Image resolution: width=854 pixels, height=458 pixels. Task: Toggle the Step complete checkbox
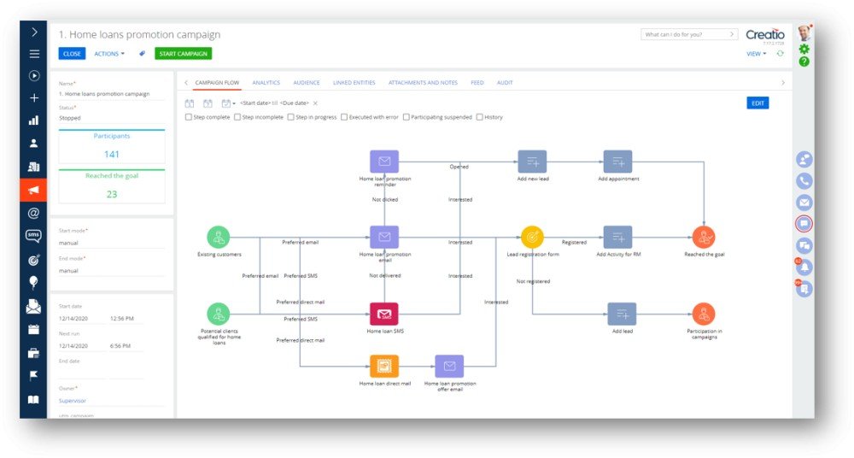(x=189, y=117)
